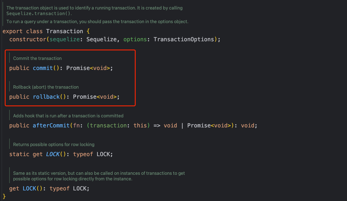Click the transaction parameter in afterCommit callback
347x201 pixels.
108,125
